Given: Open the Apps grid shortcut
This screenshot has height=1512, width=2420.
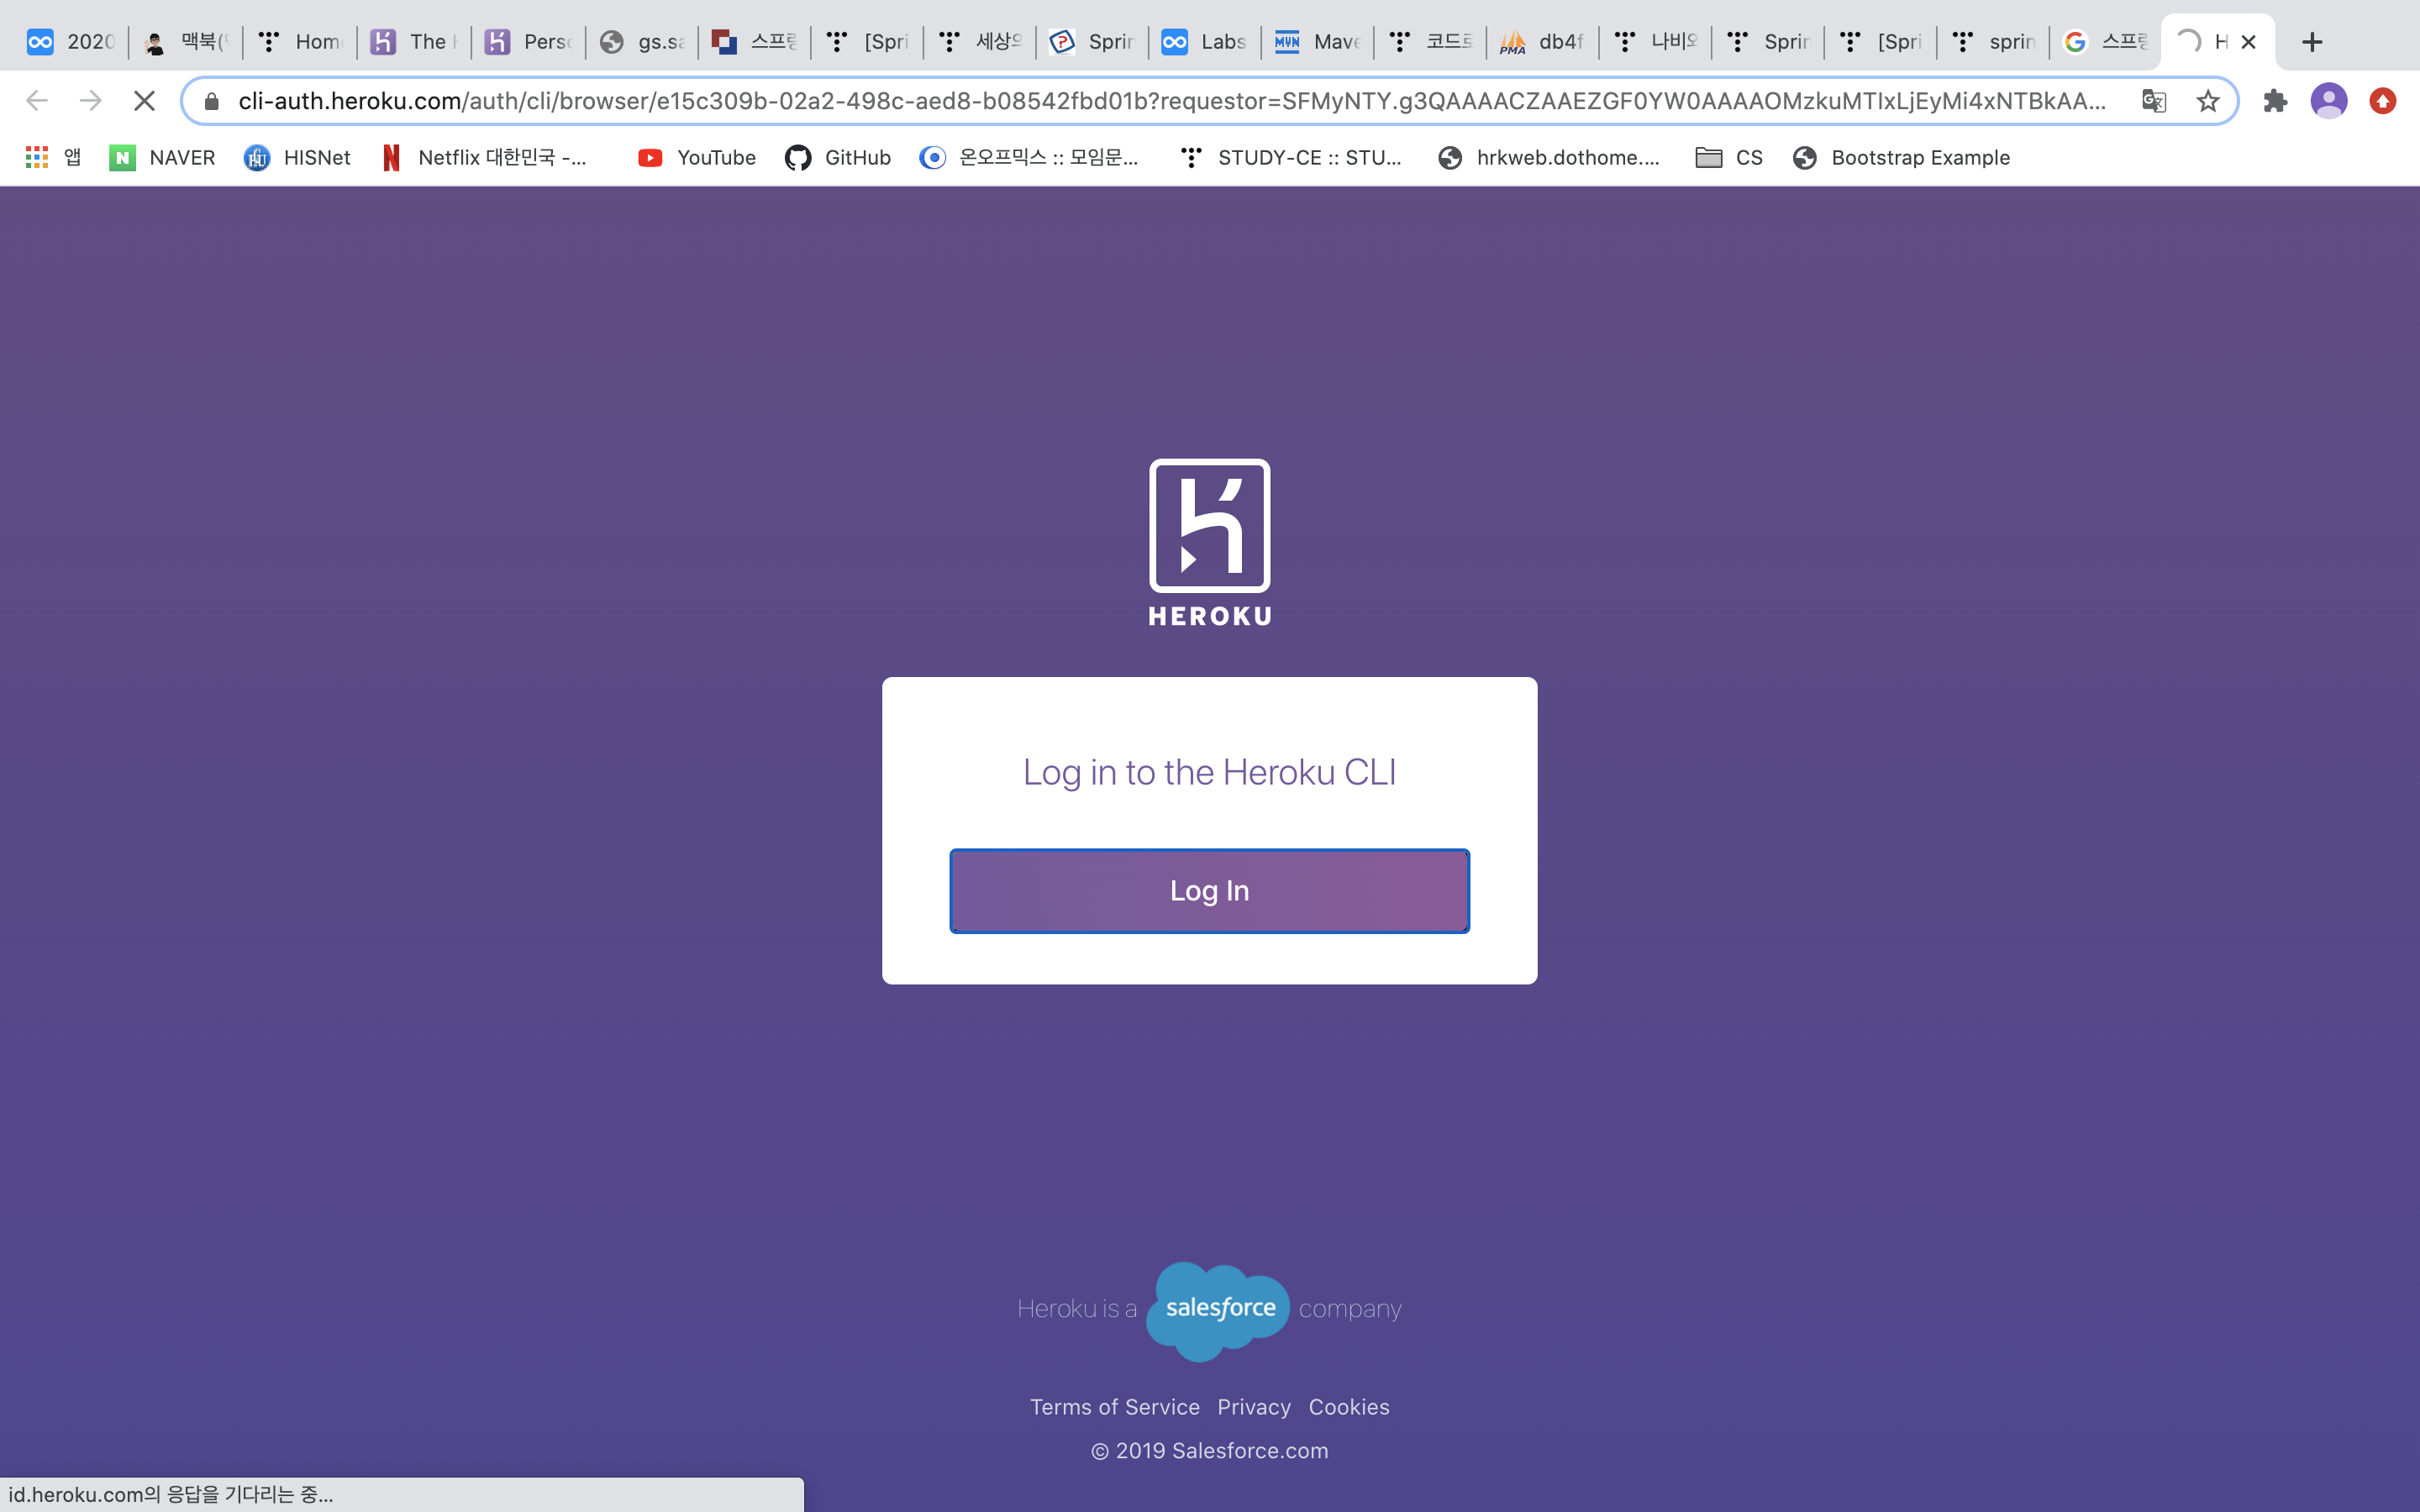Looking at the screenshot, I should click(x=37, y=157).
